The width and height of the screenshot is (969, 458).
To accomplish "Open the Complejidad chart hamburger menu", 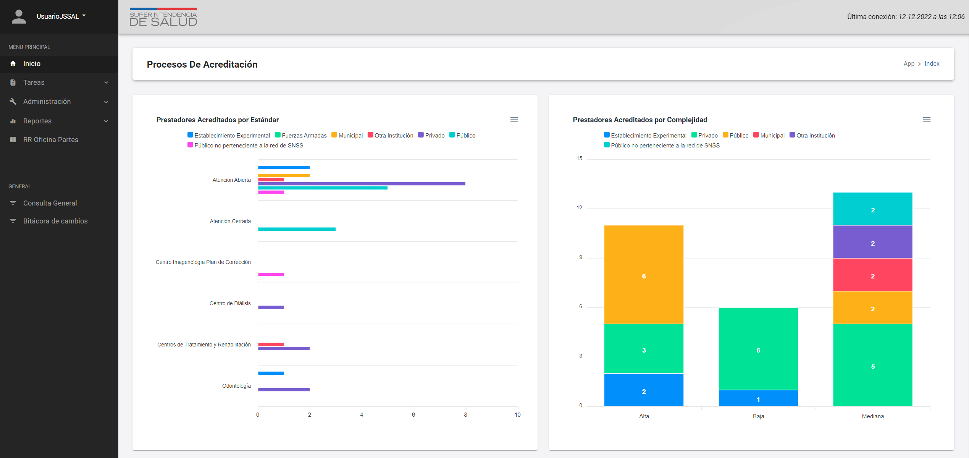I will coord(927,120).
